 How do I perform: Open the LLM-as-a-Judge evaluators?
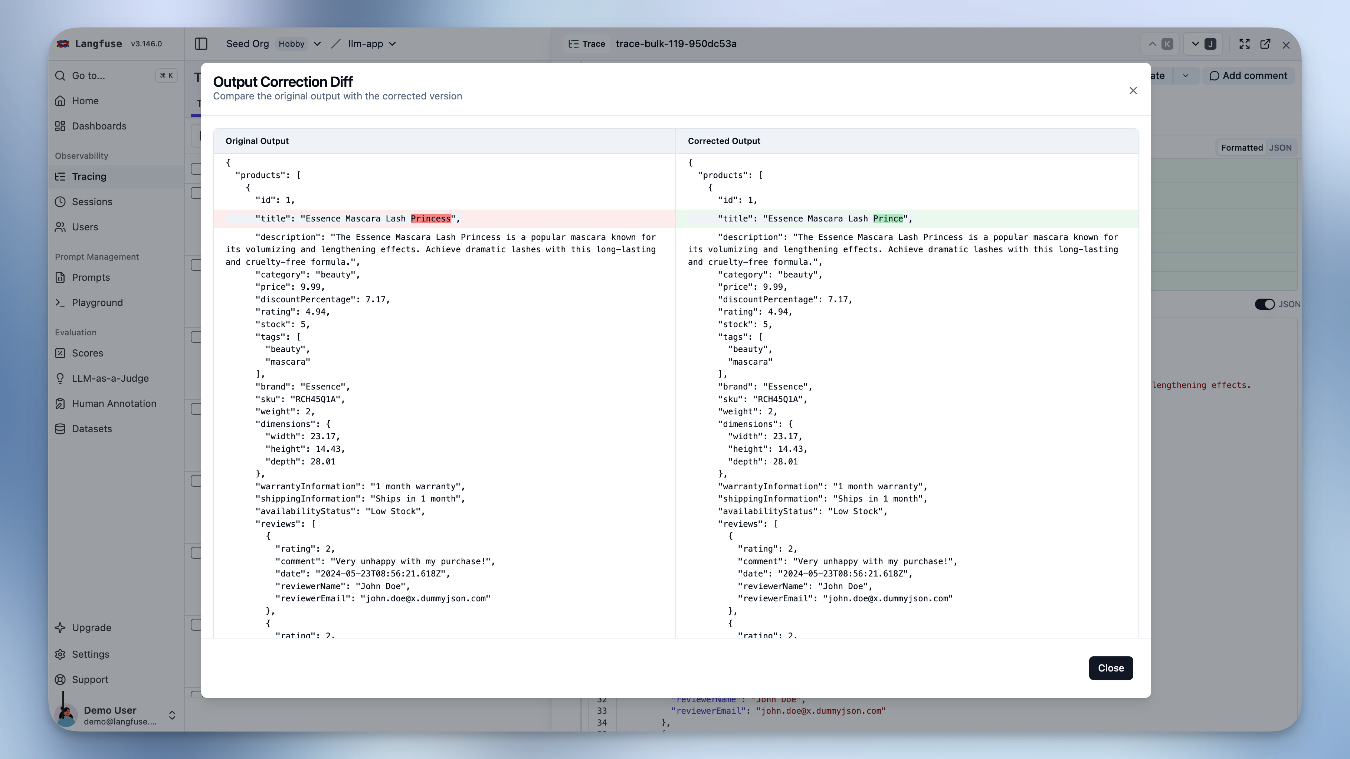(x=110, y=378)
